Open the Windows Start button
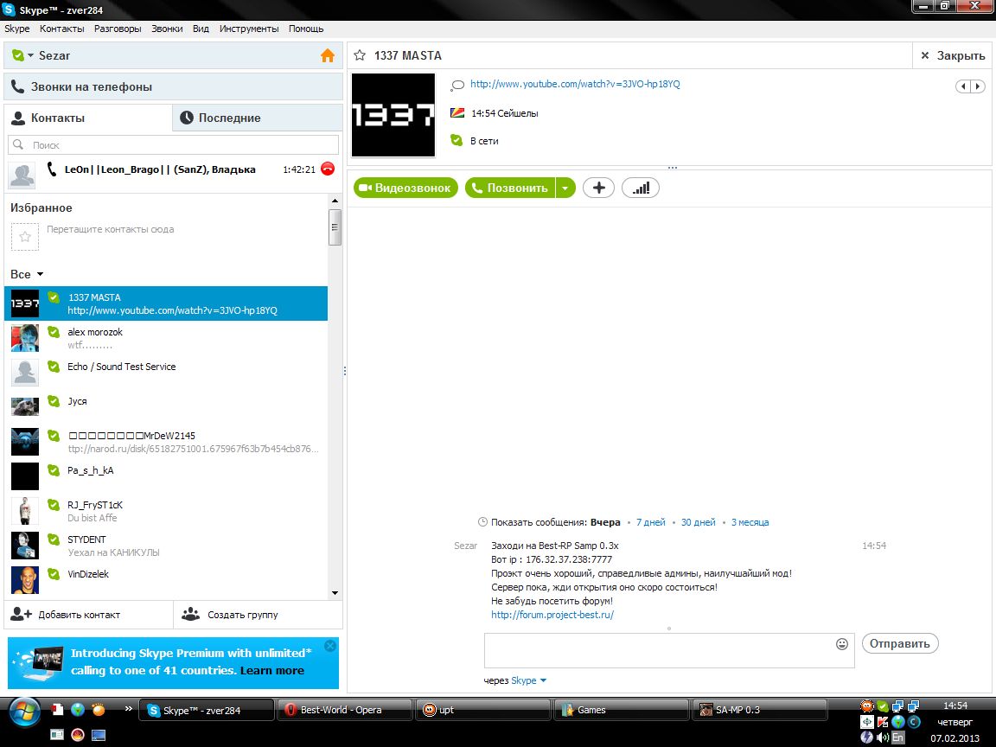 point(24,712)
